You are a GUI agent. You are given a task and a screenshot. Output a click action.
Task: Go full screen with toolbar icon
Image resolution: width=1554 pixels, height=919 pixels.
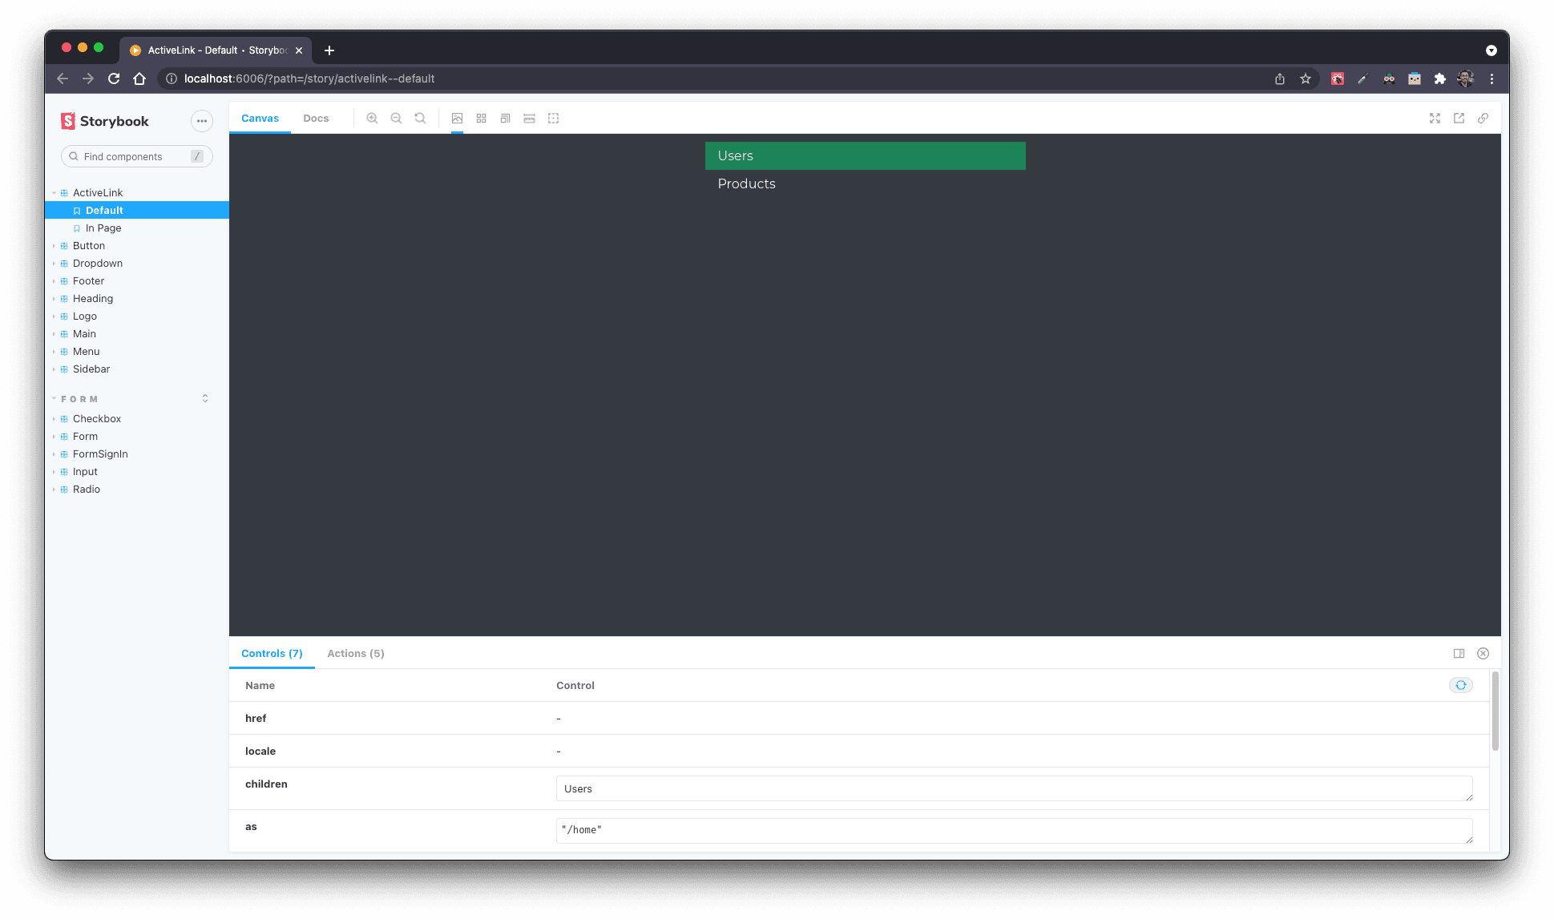point(1435,118)
